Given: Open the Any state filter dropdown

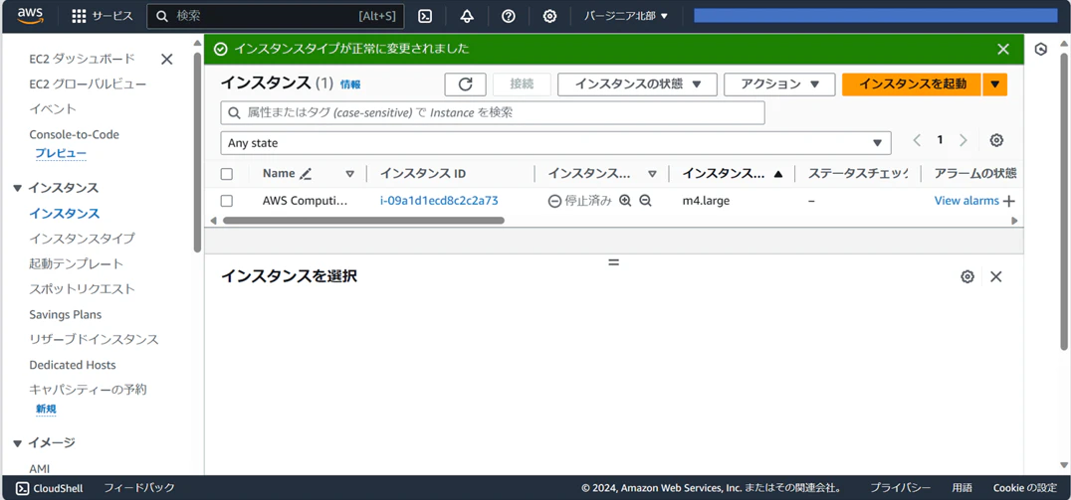Looking at the screenshot, I should [555, 143].
